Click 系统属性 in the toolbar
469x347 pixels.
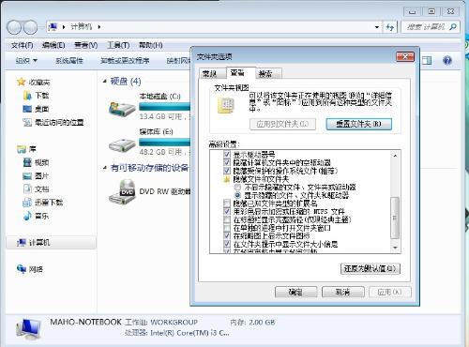coord(69,60)
